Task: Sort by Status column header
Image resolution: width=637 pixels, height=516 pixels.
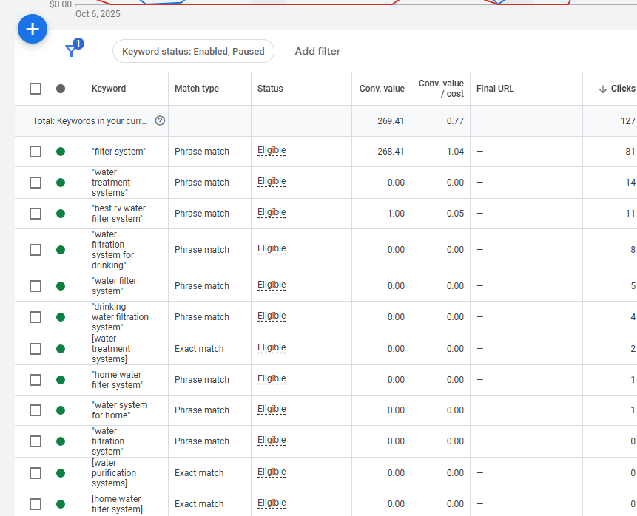Action: [x=270, y=89]
